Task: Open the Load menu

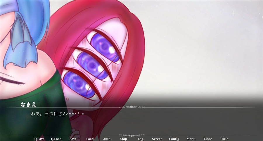Action: click(90, 139)
